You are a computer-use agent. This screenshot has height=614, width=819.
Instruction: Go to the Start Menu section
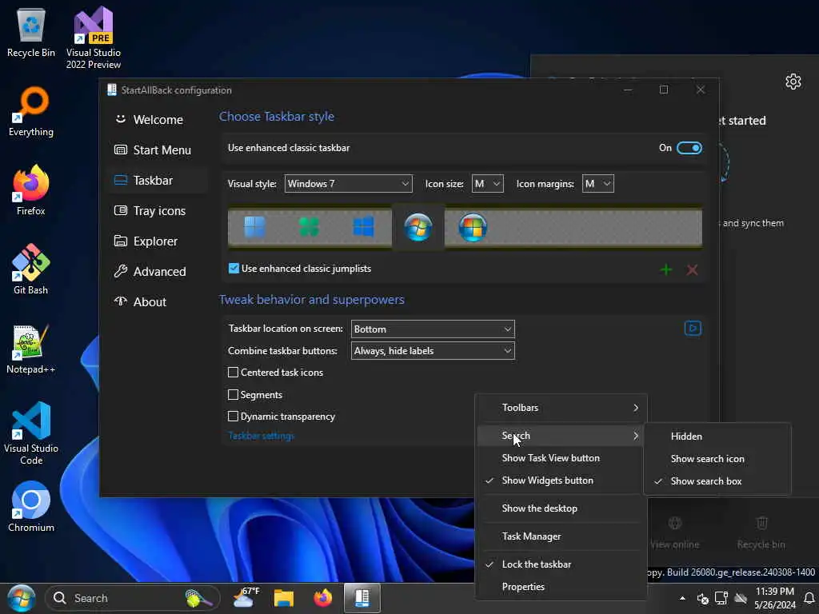pyautogui.click(x=159, y=150)
